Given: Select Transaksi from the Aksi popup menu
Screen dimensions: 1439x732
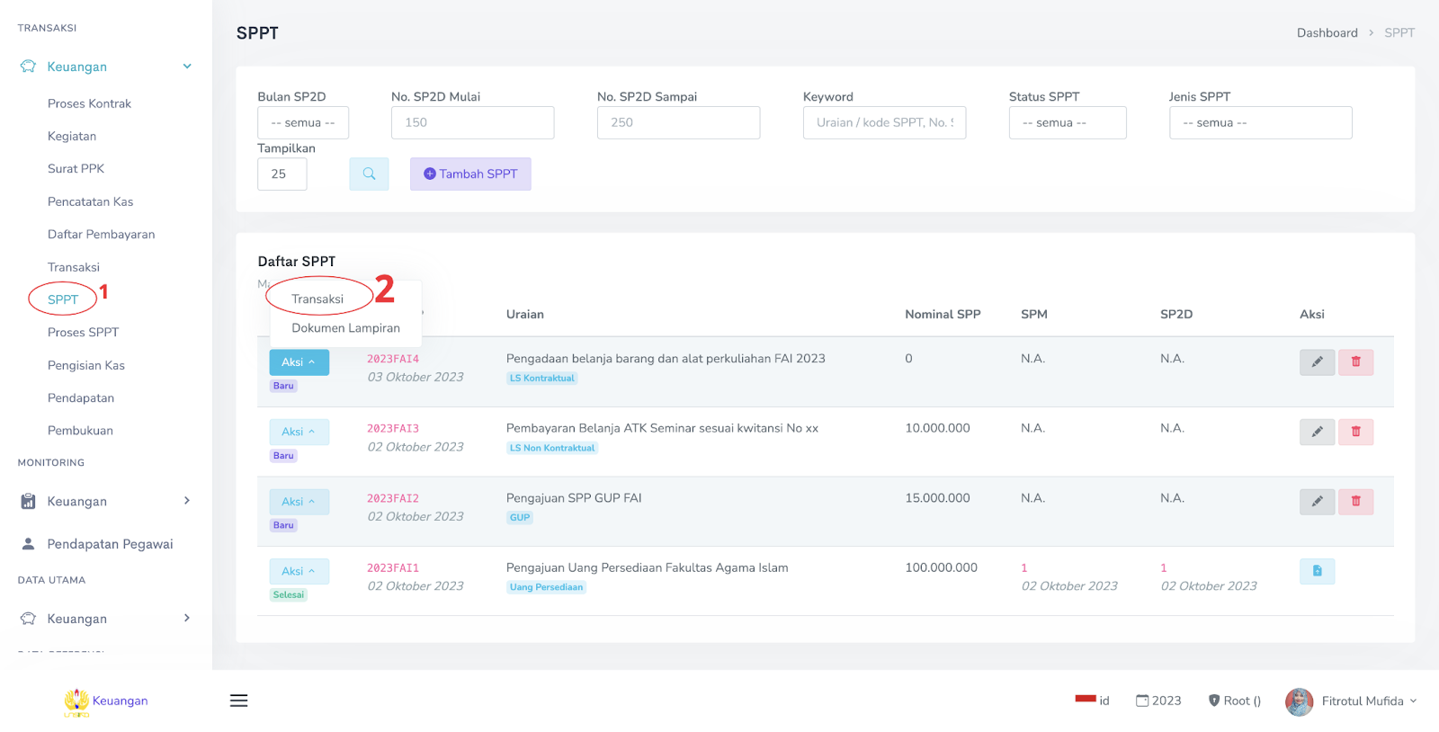Looking at the screenshot, I should (x=317, y=299).
